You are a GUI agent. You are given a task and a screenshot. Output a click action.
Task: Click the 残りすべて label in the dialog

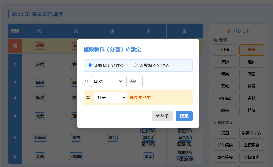click(140, 97)
